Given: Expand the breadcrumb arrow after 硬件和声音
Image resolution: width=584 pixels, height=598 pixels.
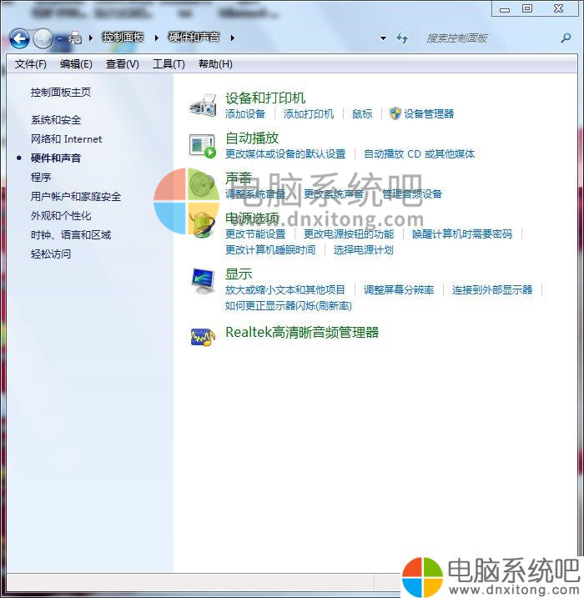Looking at the screenshot, I should [x=232, y=38].
